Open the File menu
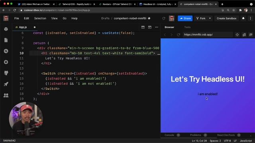The image size is (255, 143). tap(17, 18)
